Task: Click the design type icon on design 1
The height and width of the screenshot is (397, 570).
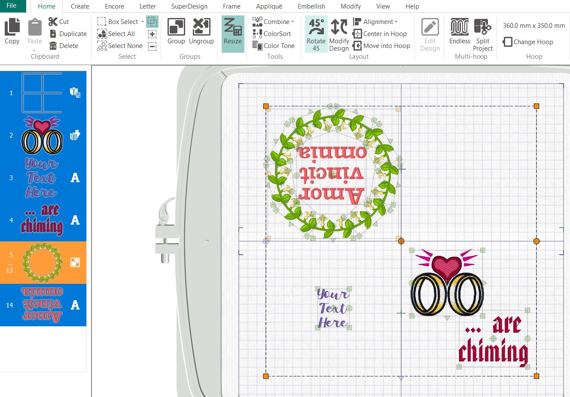Action: (x=75, y=92)
